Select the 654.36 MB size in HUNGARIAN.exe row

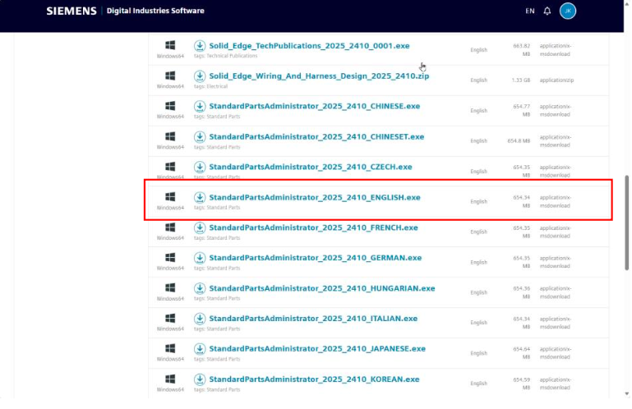(522, 292)
